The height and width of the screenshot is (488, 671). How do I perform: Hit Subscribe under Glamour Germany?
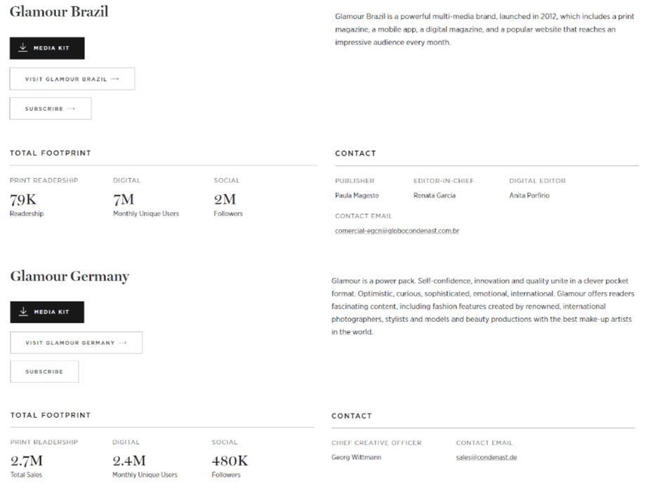tap(44, 372)
